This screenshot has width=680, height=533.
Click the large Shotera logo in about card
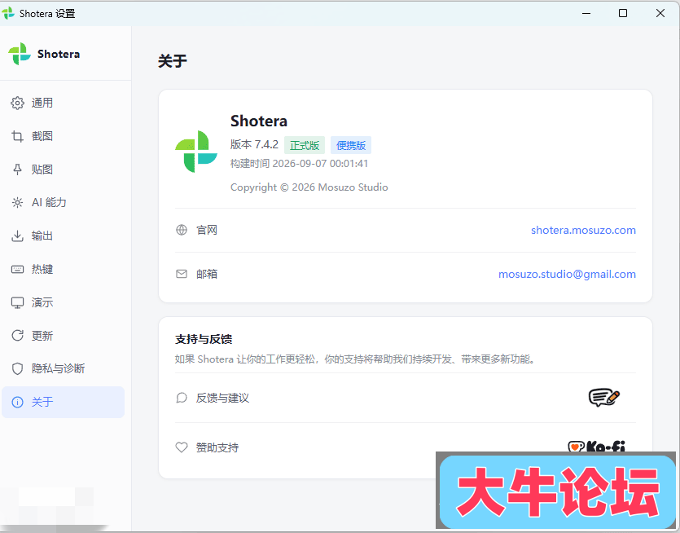tap(196, 151)
